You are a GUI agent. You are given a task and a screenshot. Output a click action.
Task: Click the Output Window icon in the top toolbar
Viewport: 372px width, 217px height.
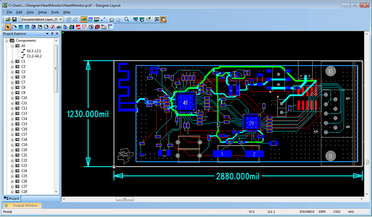tap(157, 19)
